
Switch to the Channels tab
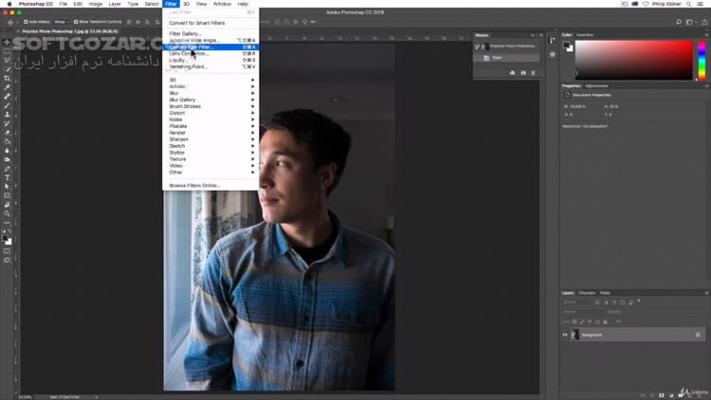[x=586, y=293]
